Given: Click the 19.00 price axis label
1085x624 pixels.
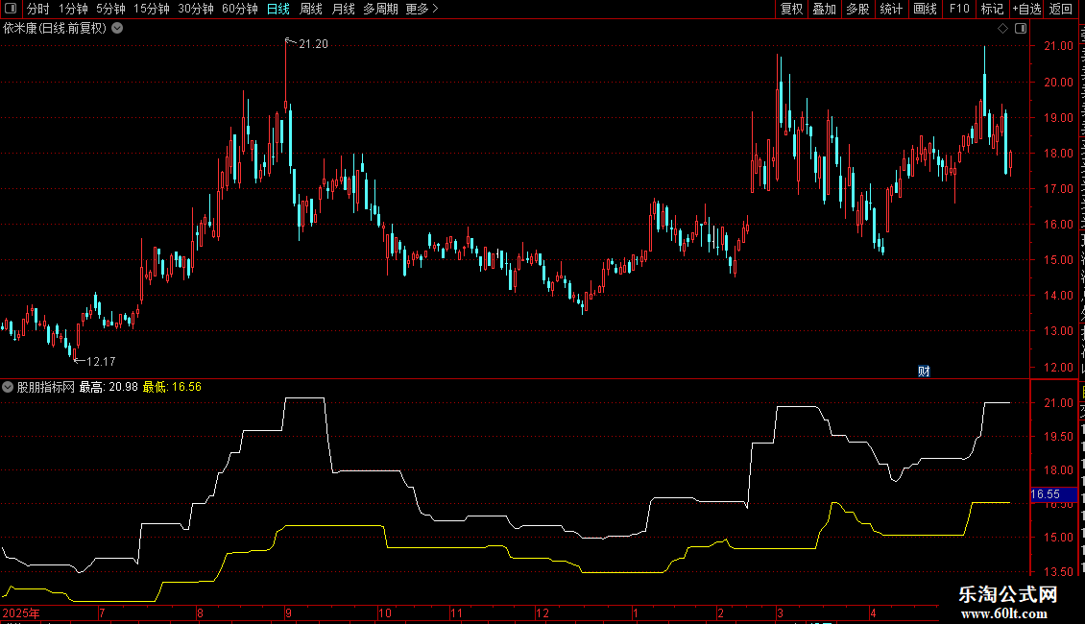Looking at the screenshot, I should pyautogui.click(x=1059, y=118).
